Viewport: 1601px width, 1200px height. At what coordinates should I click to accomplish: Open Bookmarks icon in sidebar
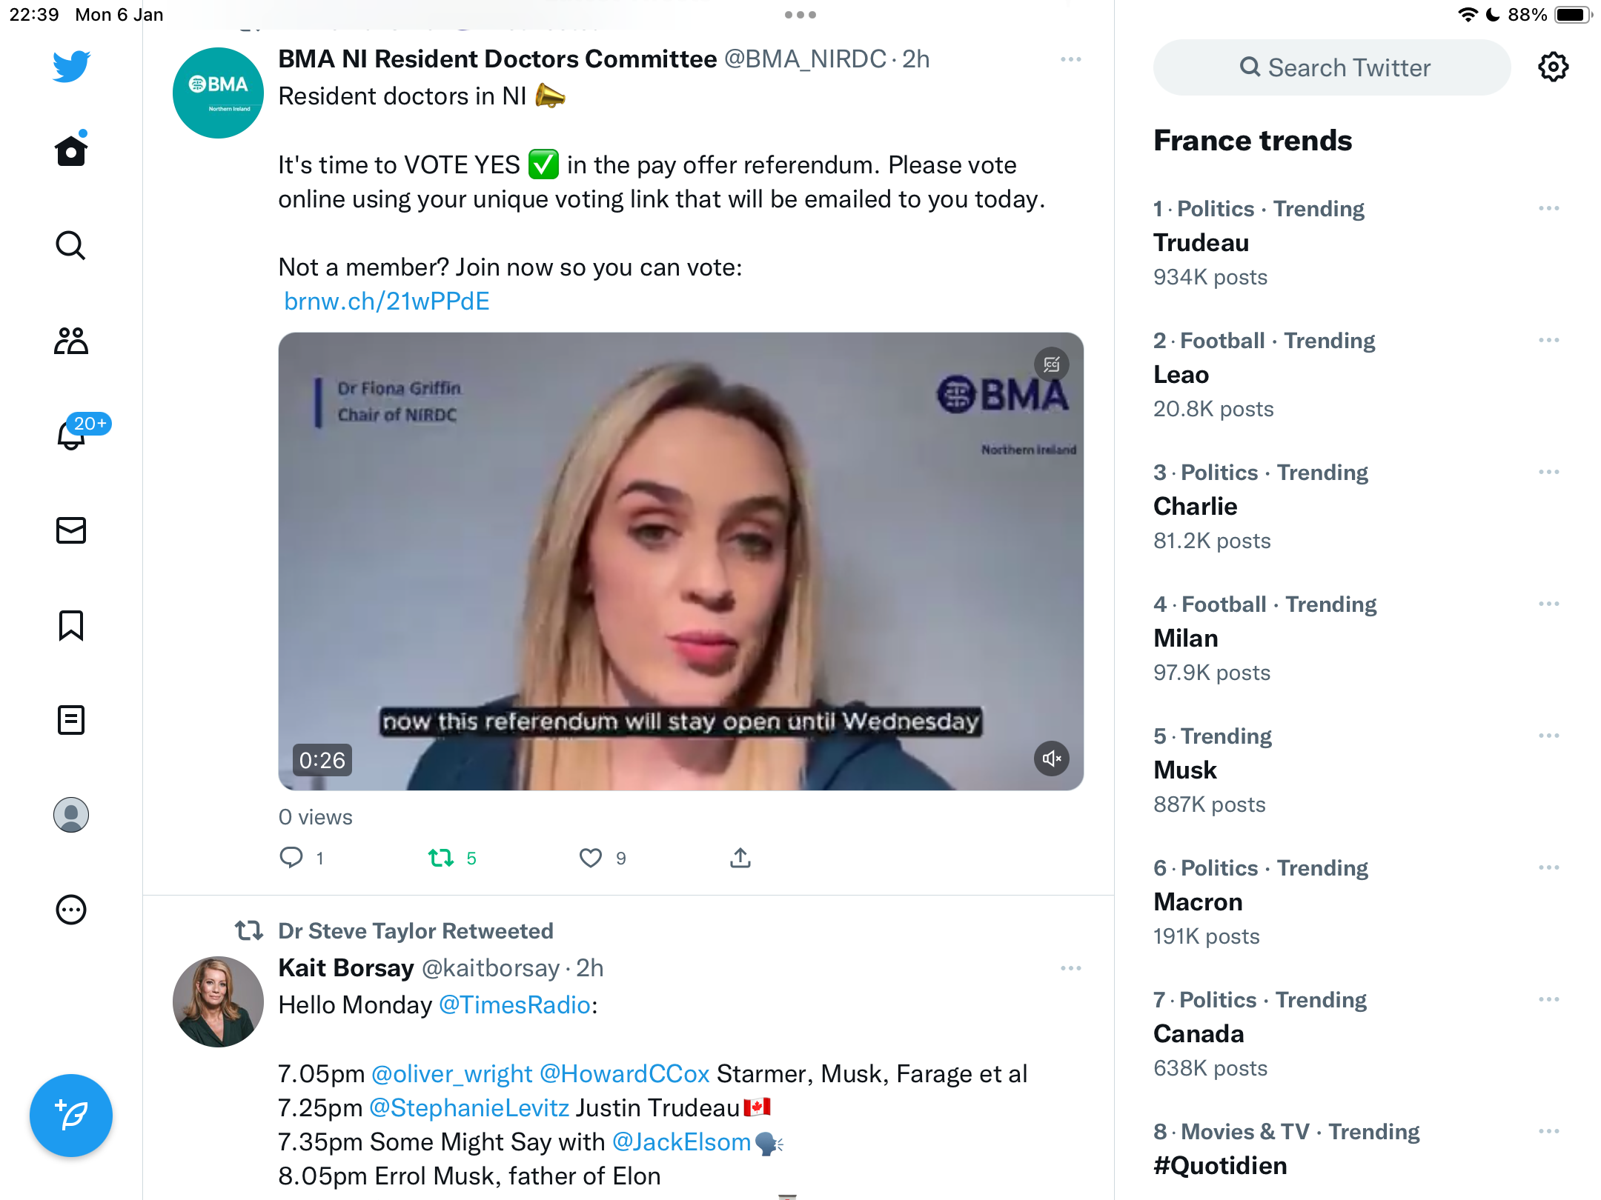pyautogui.click(x=71, y=625)
